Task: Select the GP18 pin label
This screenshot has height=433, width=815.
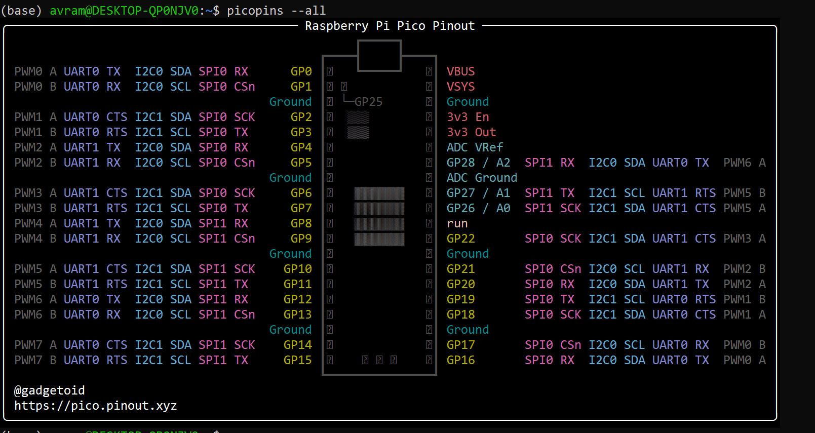Action: coord(461,314)
